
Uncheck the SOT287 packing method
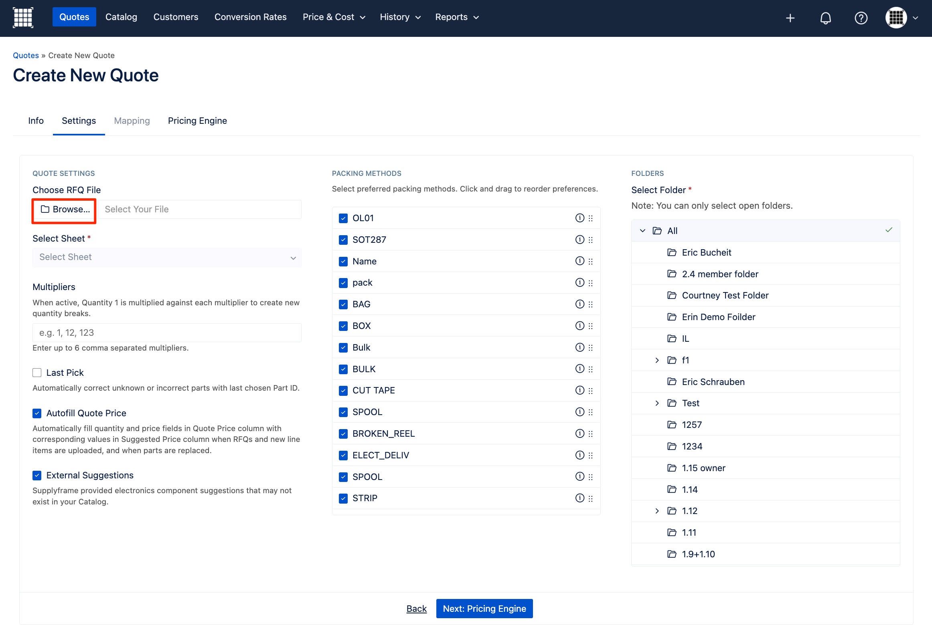point(343,240)
